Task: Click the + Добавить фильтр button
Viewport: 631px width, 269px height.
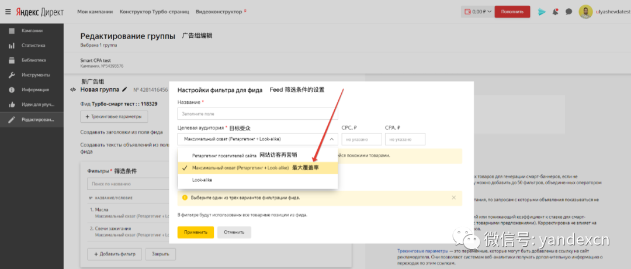Action: pyautogui.click(x=115, y=254)
